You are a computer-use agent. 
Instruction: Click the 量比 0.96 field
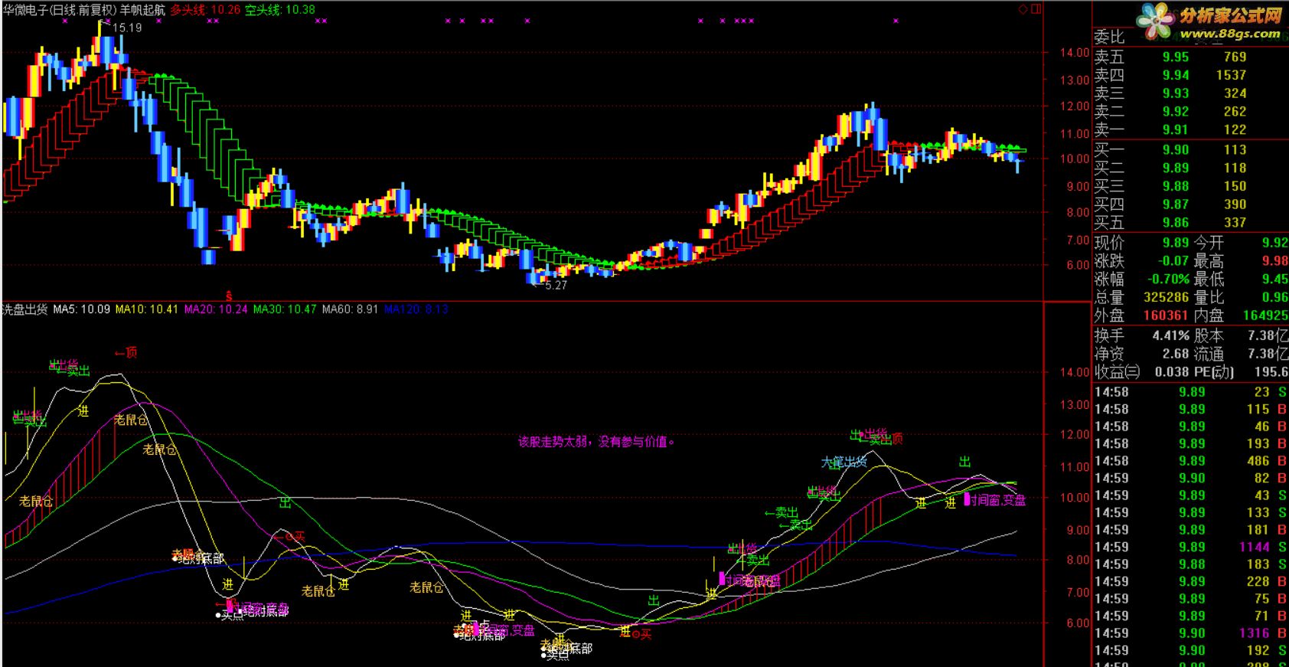1241,297
